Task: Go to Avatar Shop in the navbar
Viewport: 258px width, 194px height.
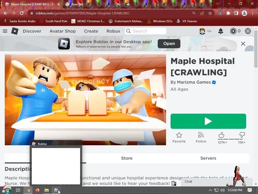Action: [63, 31]
